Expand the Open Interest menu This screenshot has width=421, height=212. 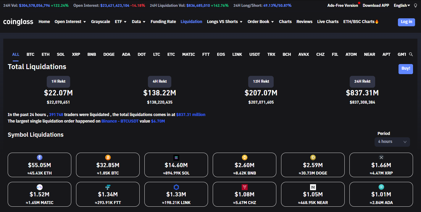coord(70,22)
